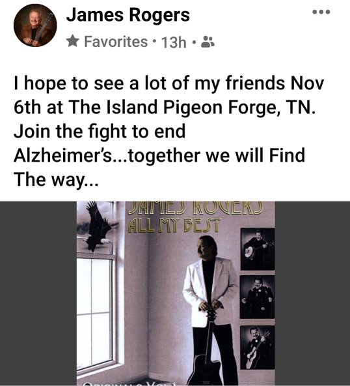Click the window on the album cover
350x386 pixels.
pos(95,312)
